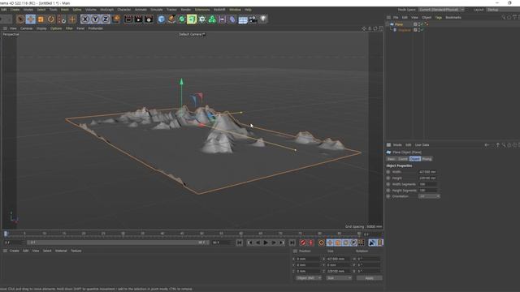Select the Plane object in Object Manager

[399, 24]
